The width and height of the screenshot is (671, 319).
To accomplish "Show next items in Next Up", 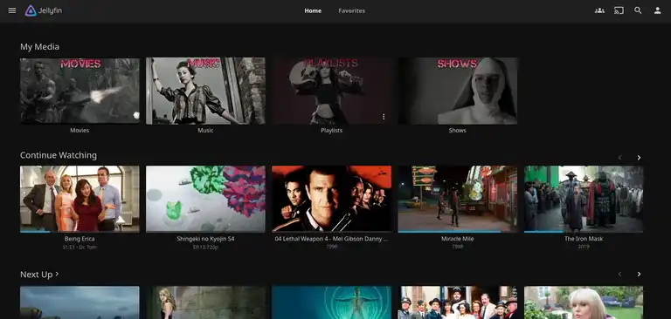I will pos(639,275).
